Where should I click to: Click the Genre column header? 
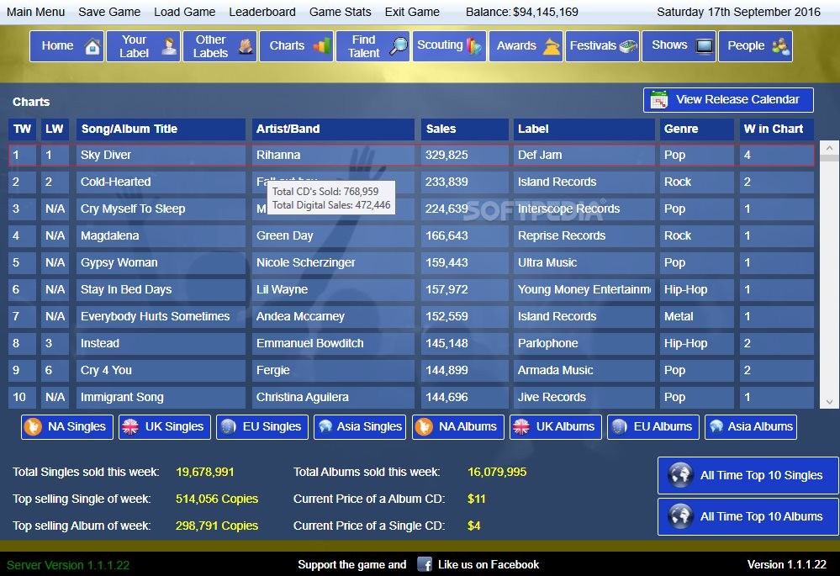pyautogui.click(x=696, y=129)
